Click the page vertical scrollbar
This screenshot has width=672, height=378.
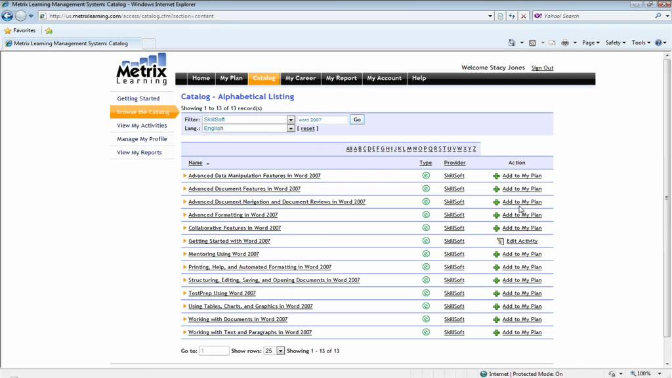point(667,197)
